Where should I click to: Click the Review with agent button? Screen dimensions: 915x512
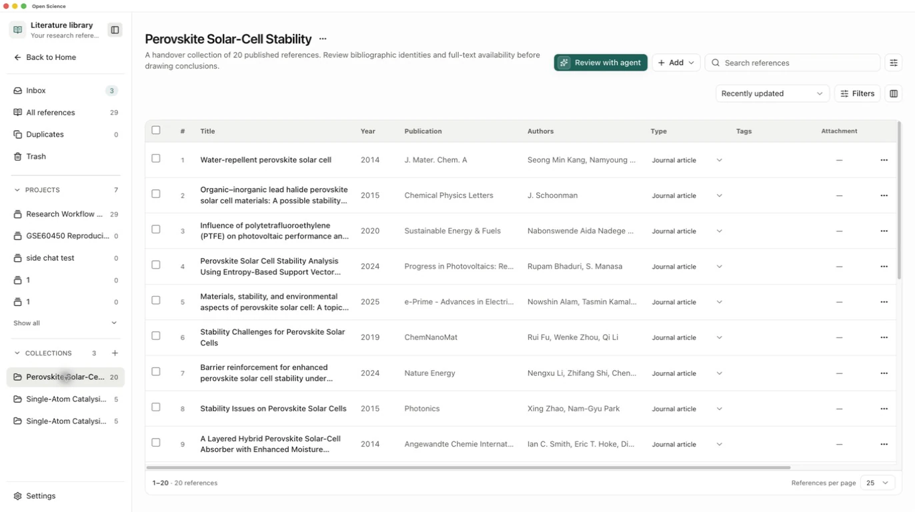click(601, 63)
